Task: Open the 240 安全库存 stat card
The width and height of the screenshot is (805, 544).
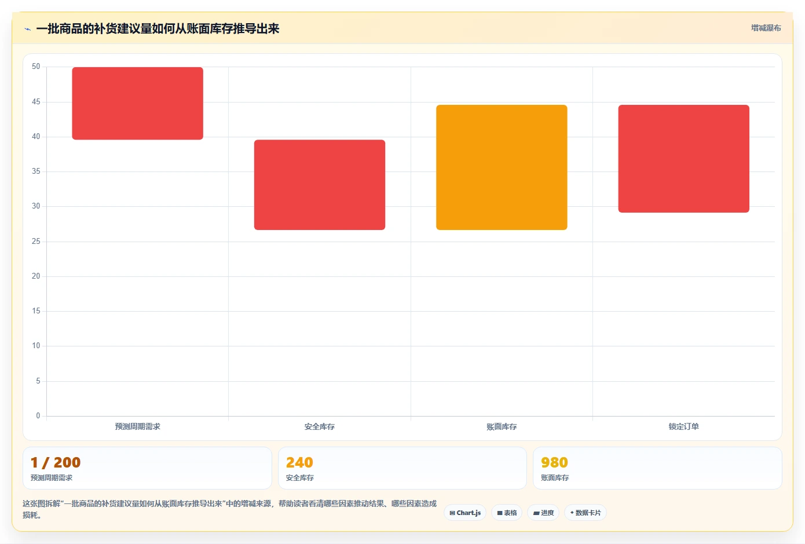Action: tap(402, 468)
